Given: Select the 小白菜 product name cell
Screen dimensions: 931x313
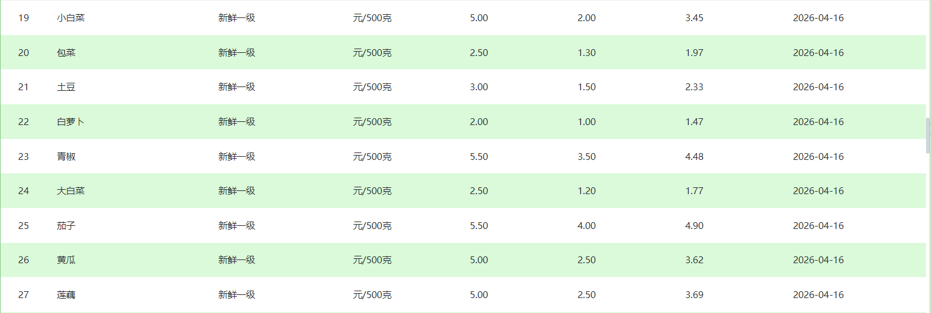Looking at the screenshot, I should (70, 18).
